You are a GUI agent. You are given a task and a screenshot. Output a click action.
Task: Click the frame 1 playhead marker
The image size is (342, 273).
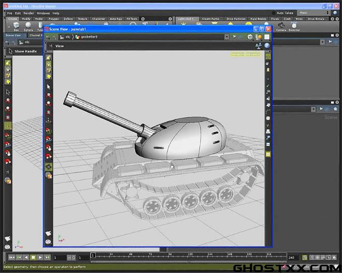tap(93, 255)
